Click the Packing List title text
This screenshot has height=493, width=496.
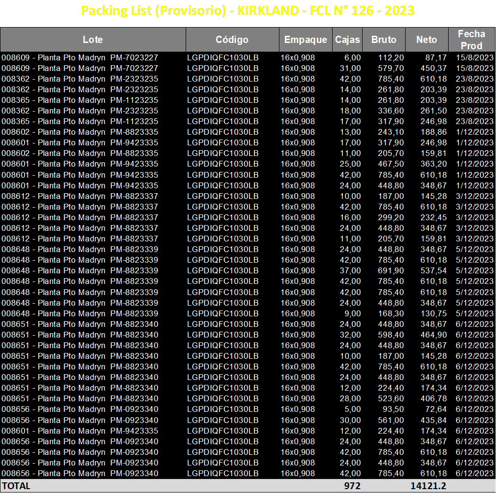[x=248, y=11]
